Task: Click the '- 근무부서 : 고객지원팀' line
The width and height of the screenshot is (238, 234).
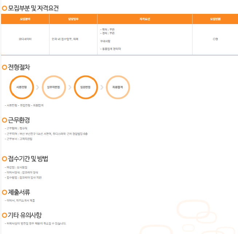Action: (18, 139)
